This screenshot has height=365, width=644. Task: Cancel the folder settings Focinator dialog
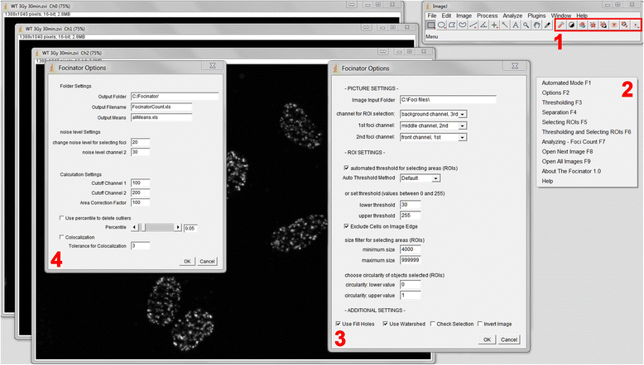[207, 261]
